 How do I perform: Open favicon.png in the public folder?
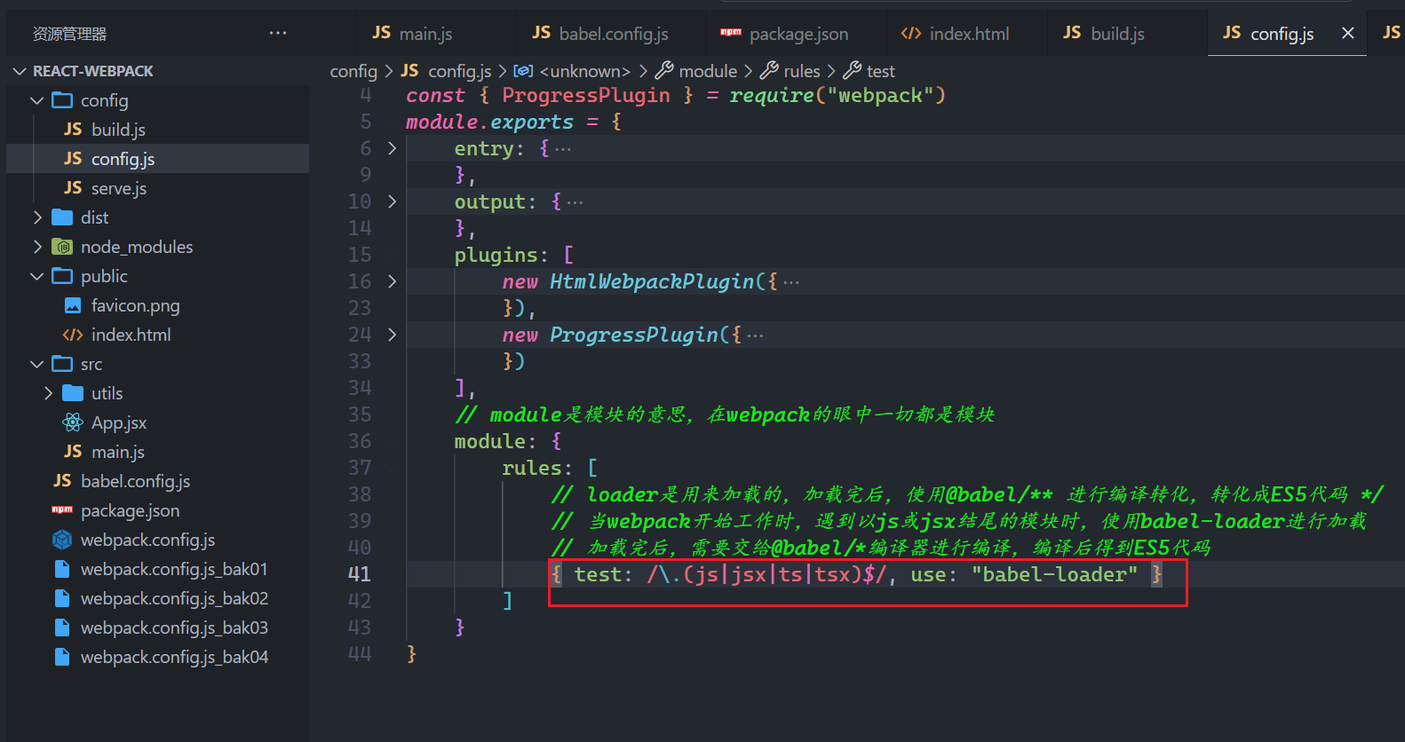(x=135, y=305)
